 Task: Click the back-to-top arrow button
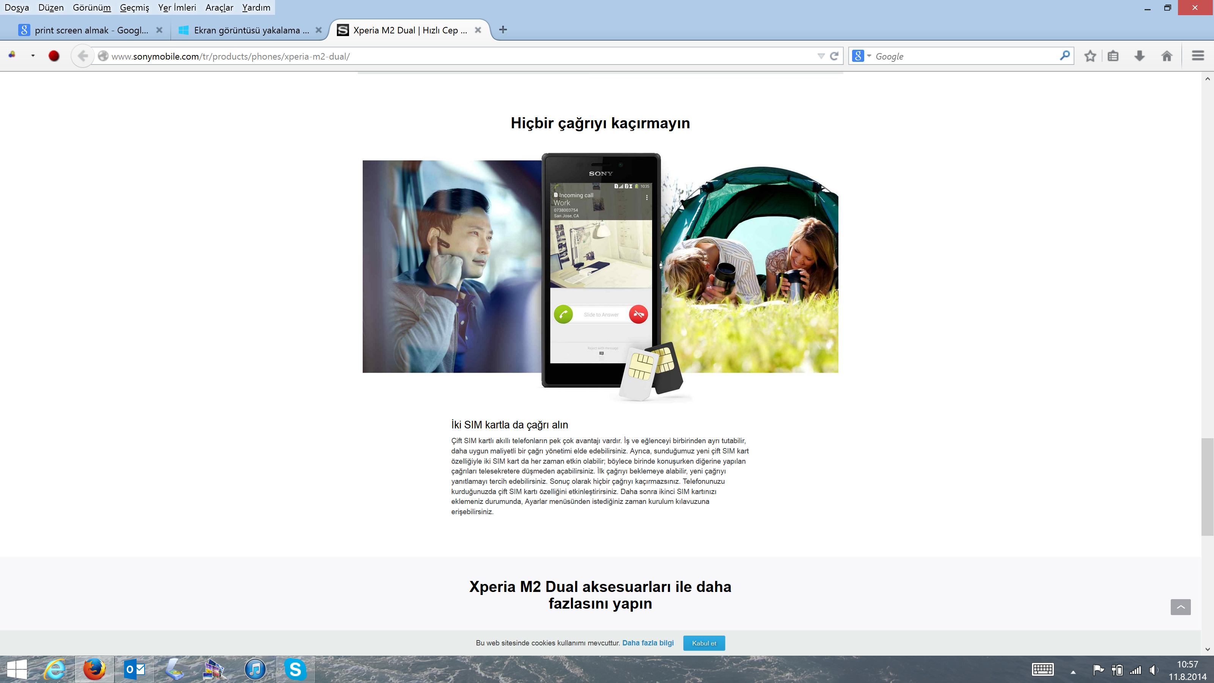[1181, 607]
